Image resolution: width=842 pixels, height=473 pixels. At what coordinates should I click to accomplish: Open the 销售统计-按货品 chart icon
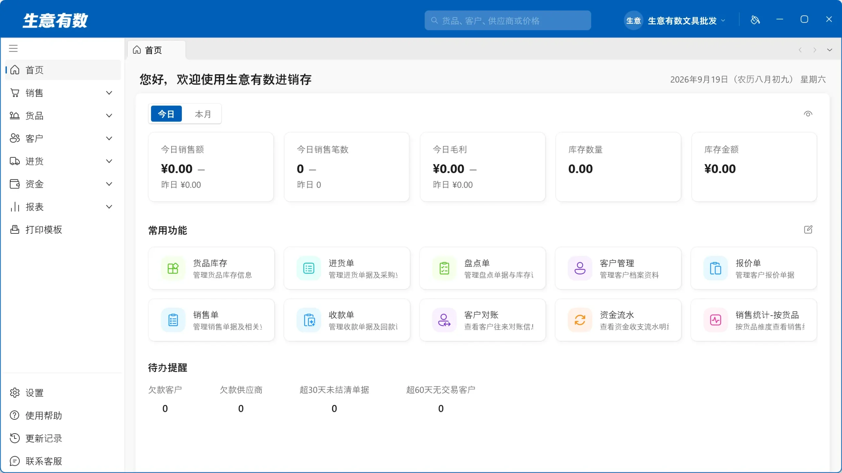[x=715, y=320]
